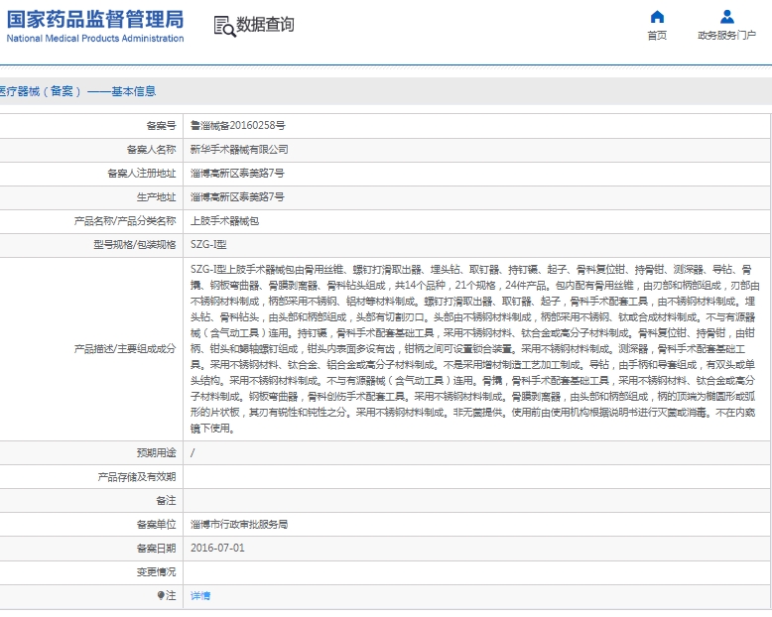Click the 备注 label
Viewport: 772px width, 617px height.
pos(166,500)
